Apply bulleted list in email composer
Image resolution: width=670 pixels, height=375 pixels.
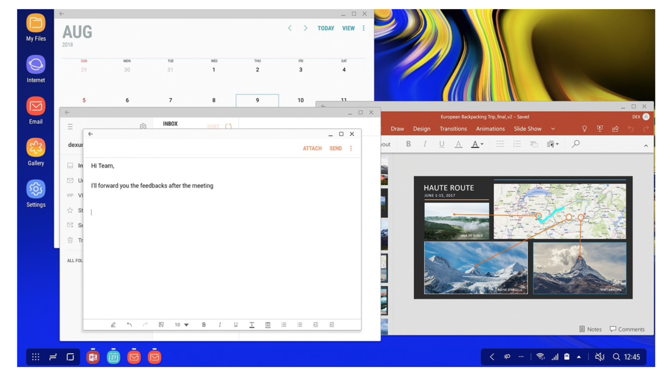coord(300,325)
